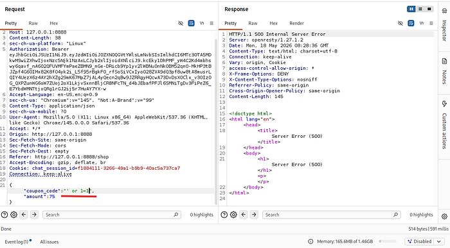This screenshot has height=248, width=450.
Task: Click the Content-Type: application/json header
Action: (x=51, y=106)
